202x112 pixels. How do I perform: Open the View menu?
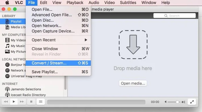tap(57, 3)
